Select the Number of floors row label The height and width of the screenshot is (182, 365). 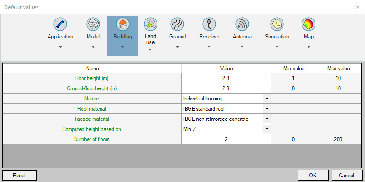tap(92, 139)
